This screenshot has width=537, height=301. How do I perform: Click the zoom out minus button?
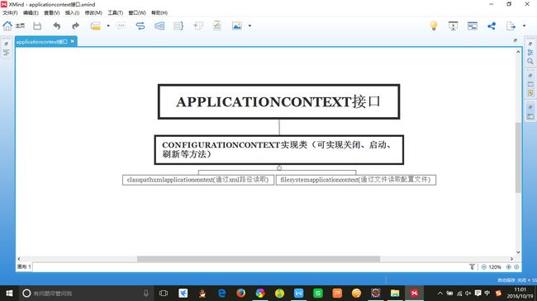484,267
